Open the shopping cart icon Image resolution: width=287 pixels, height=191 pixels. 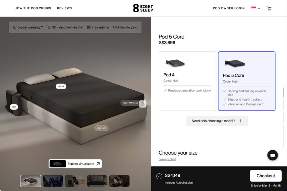point(269,8)
